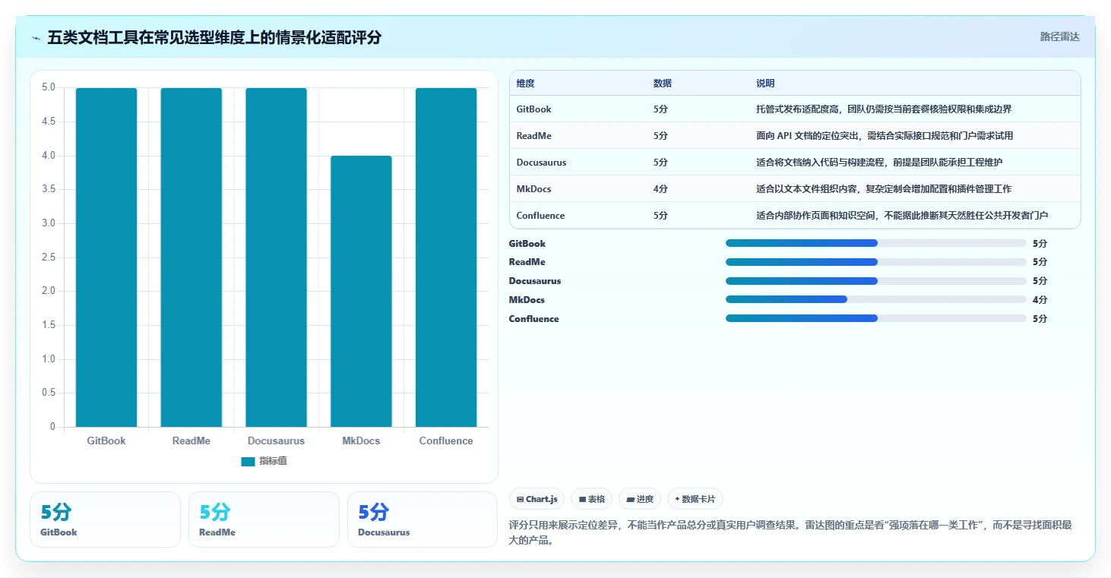Click the Confluence progress bar
Screen dimensions: 1111x578
[875, 318]
